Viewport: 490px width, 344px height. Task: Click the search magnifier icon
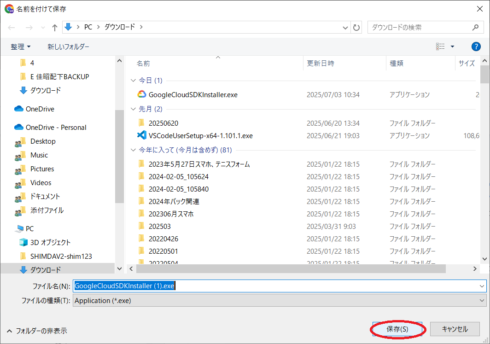pos(475,28)
